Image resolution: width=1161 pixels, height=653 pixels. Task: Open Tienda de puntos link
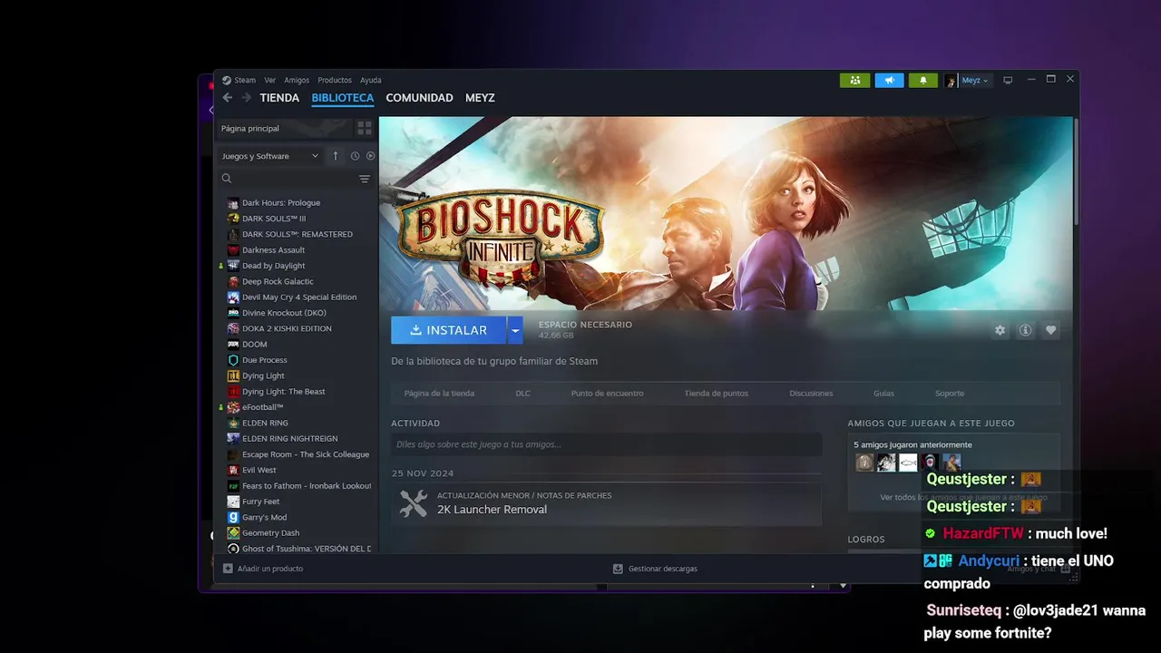[x=716, y=394]
